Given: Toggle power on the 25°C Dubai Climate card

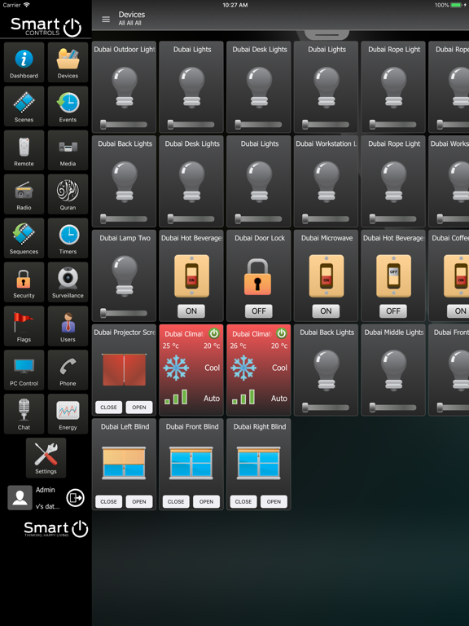Looking at the screenshot, I should (214, 333).
